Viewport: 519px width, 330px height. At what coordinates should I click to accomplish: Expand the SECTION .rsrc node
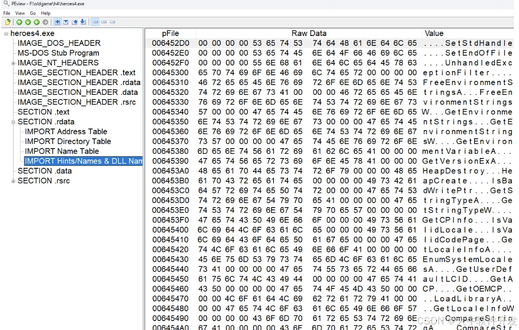pos(13,181)
